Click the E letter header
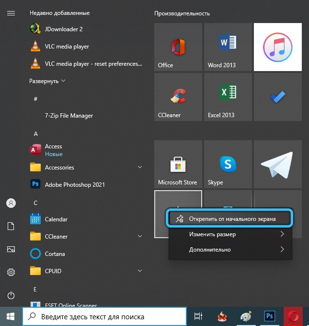This screenshot has width=309, height=326. tap(35, 289)
